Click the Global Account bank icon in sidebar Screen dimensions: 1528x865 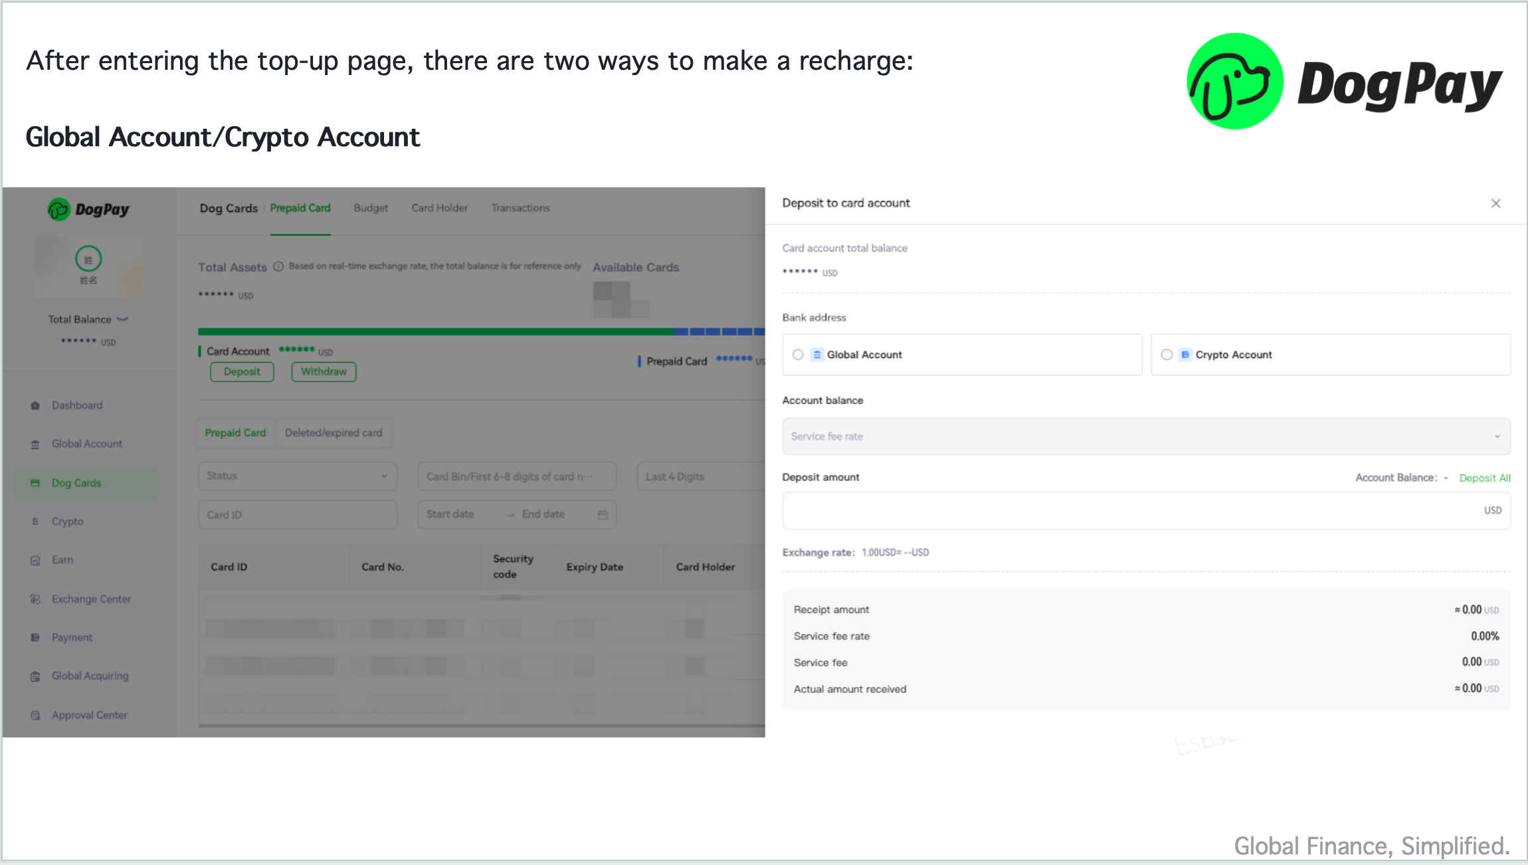(35, 444)
